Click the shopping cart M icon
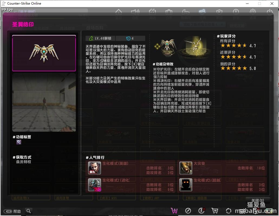Screen dimensions: 279x216 pos(215,211)
